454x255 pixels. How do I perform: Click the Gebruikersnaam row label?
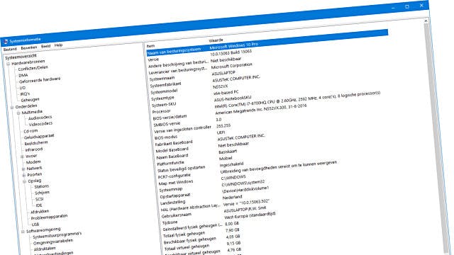pos(177,215)
